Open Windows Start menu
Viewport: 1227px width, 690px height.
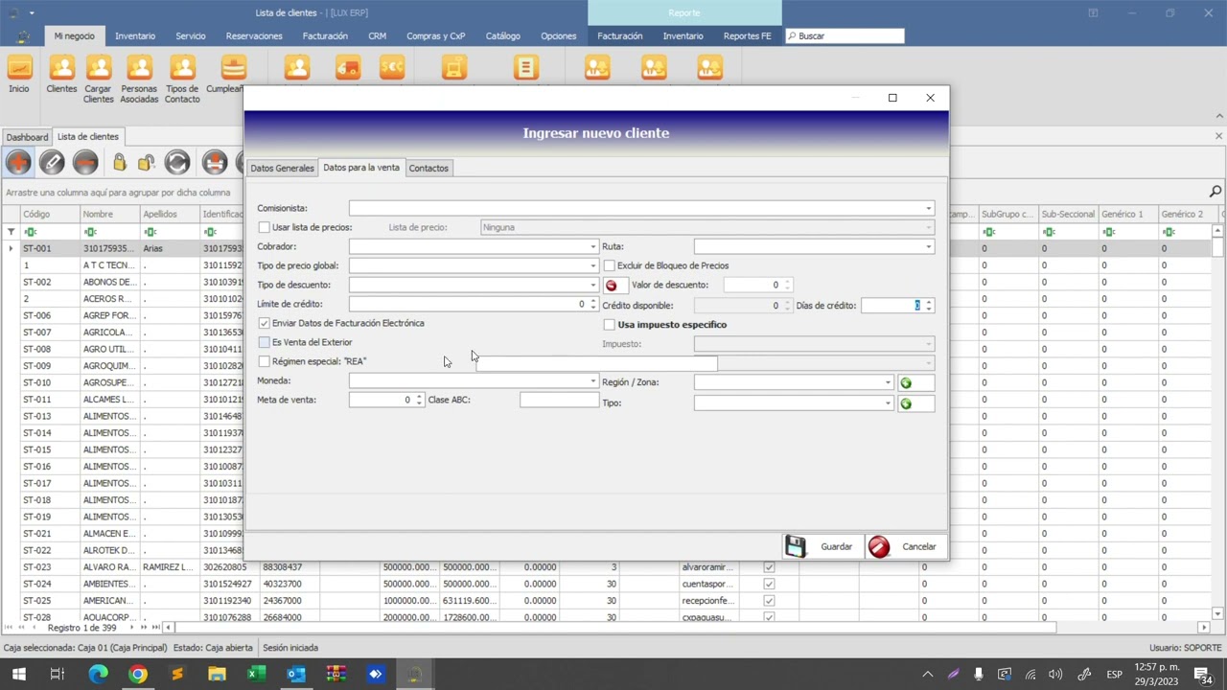click(18, 675)
